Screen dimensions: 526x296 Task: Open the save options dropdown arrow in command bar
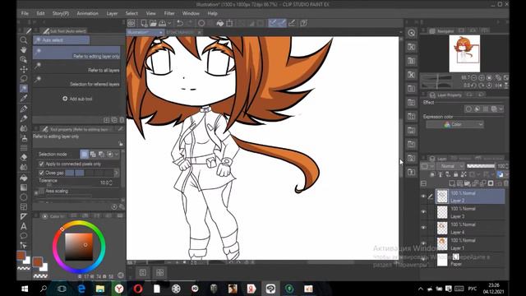pos(169,23)
